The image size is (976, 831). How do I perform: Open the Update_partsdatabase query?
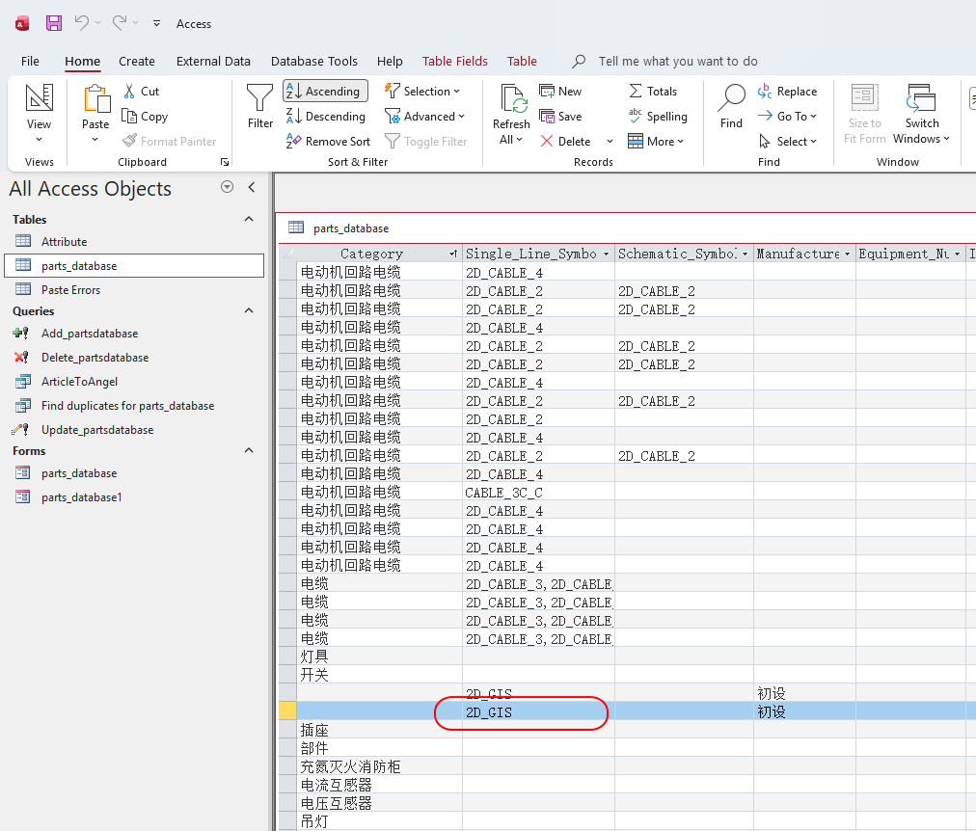pyautogui.click(x=97, y=430)
